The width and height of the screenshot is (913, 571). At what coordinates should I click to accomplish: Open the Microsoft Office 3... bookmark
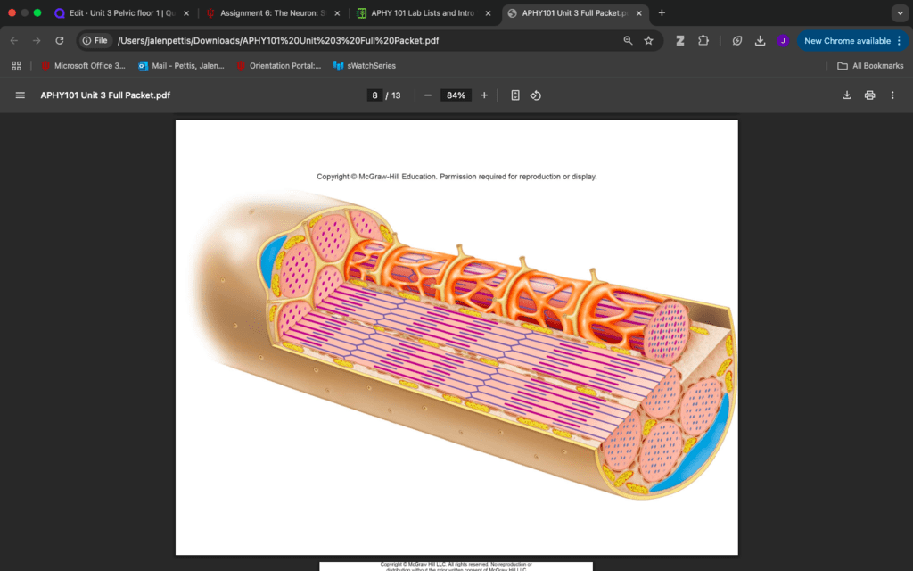click(83, 66)
